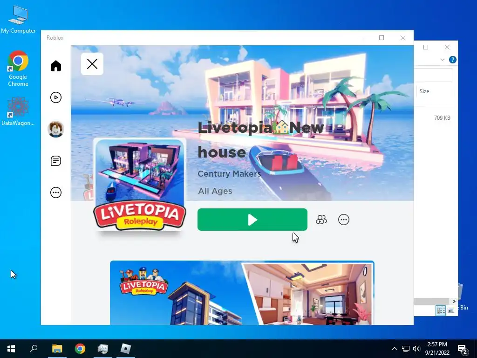Open the avatar profile icon in sidebar
This screenshot has height=358, width=477.
(56, 129)
